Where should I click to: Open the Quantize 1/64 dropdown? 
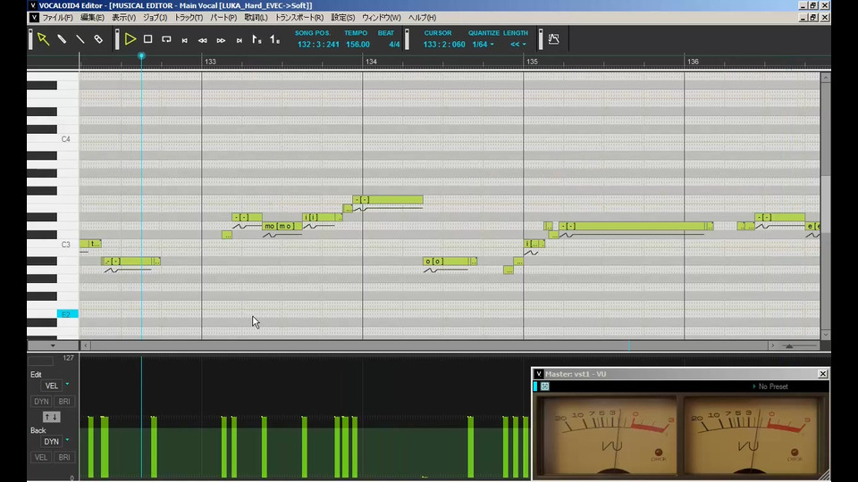pos(483,45)
